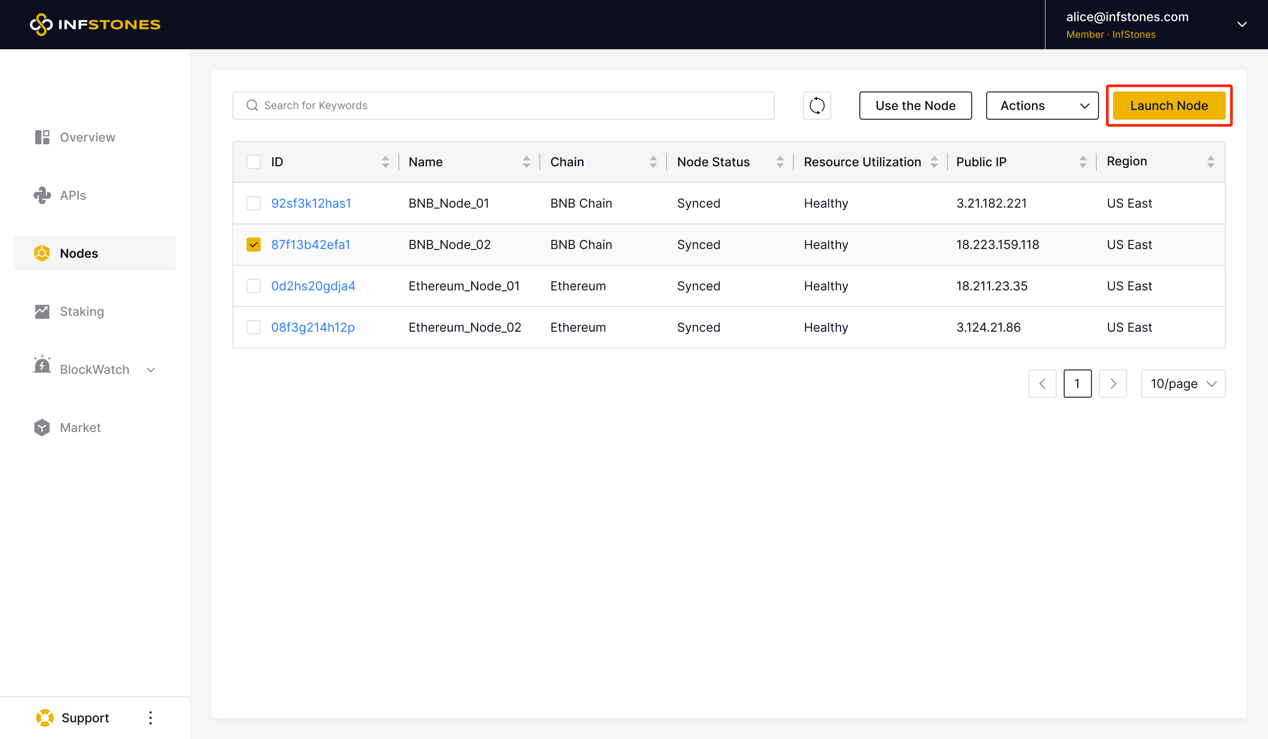This screenshot has width=1268, height=739.
Task: Go to next page arrow
Action: 1113,384
